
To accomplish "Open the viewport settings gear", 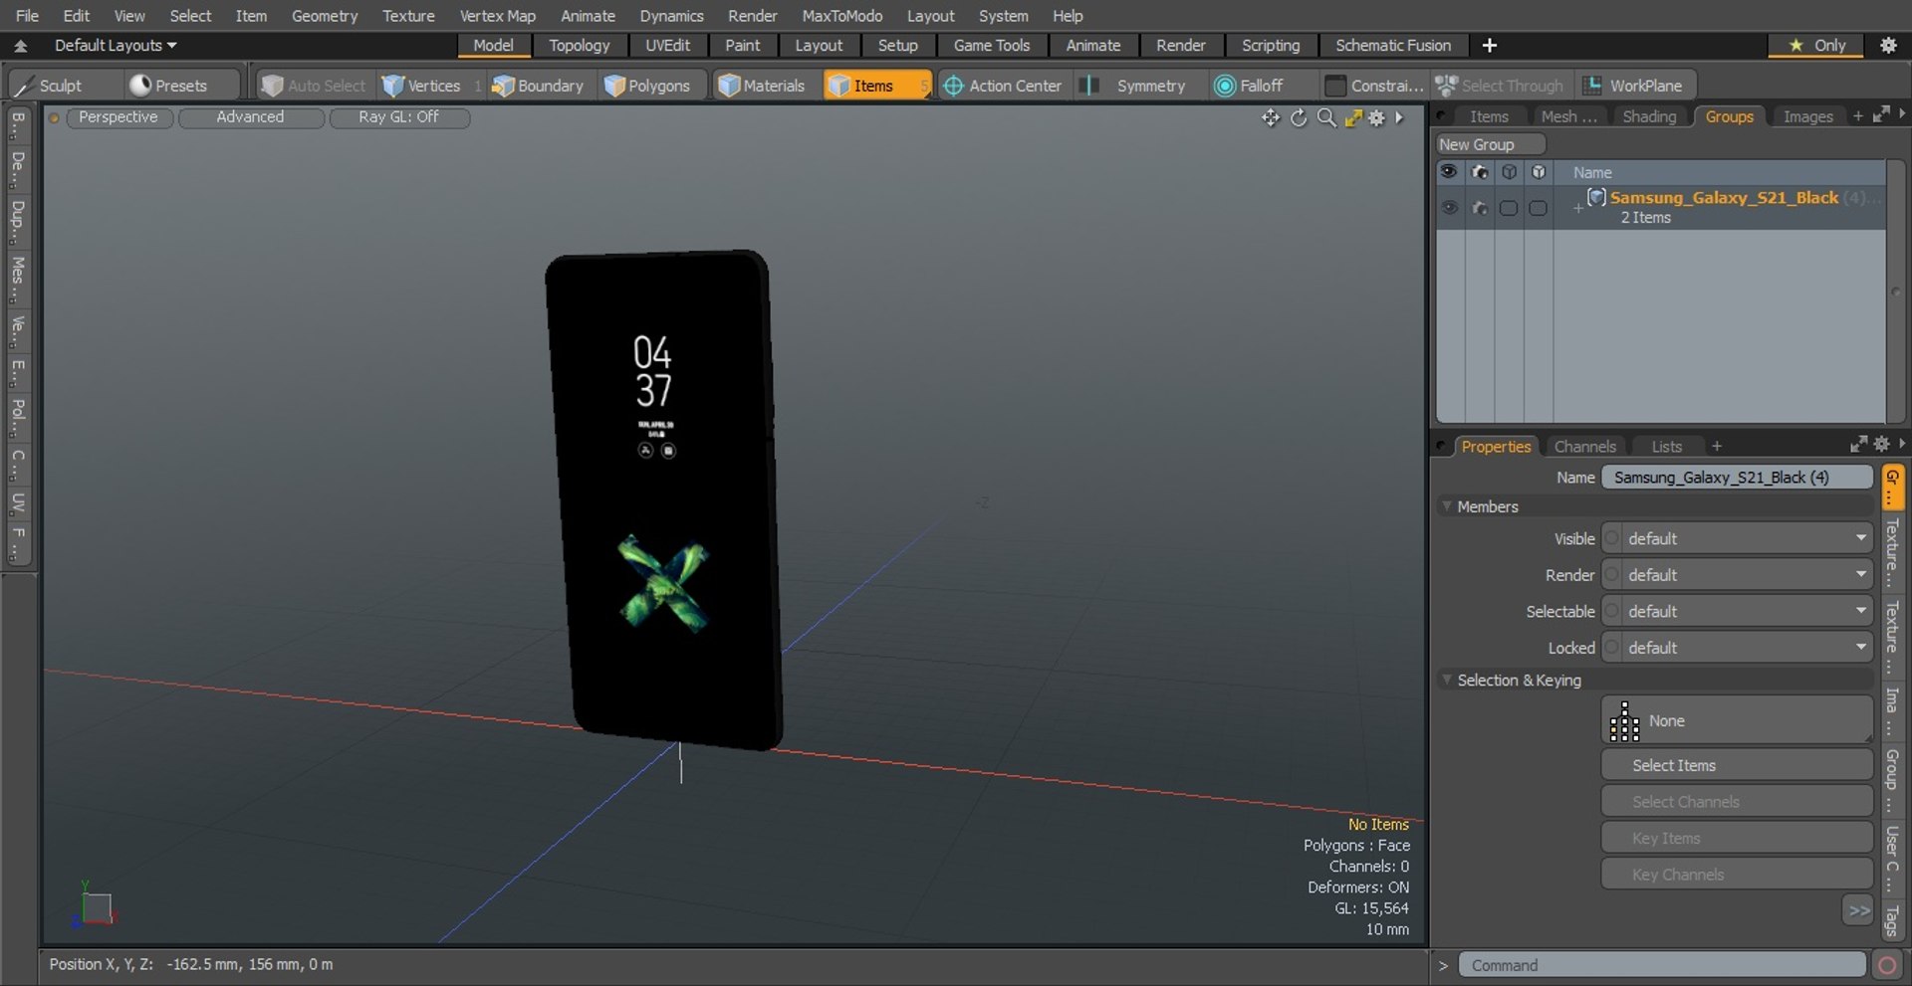I will pyautogui.click(x=1377, y=118).
